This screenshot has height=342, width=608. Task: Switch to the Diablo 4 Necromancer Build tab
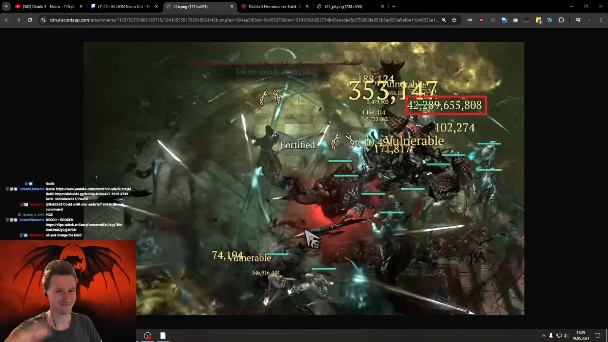click(274, 6)
